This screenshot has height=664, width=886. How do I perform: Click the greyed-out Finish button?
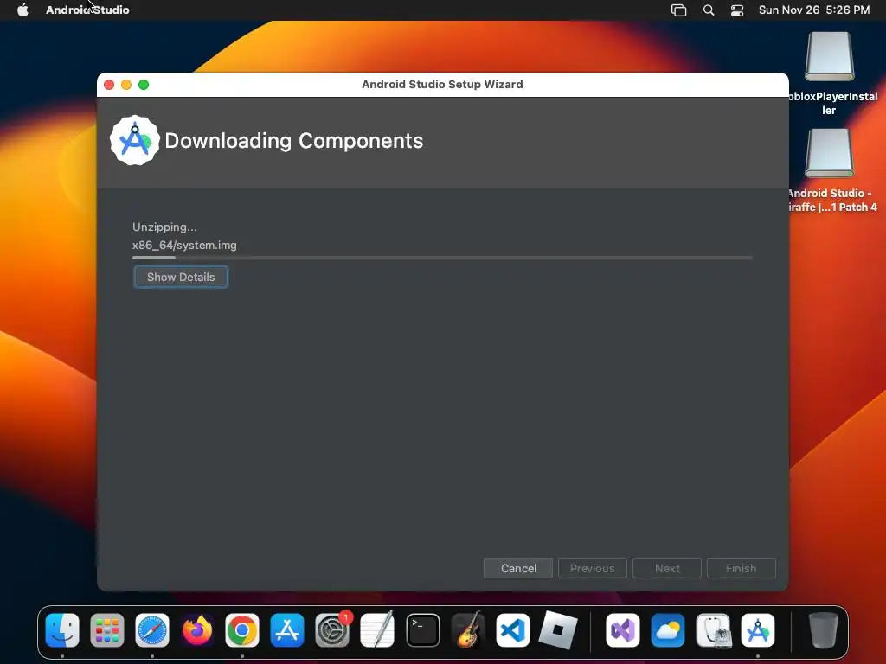741,568
